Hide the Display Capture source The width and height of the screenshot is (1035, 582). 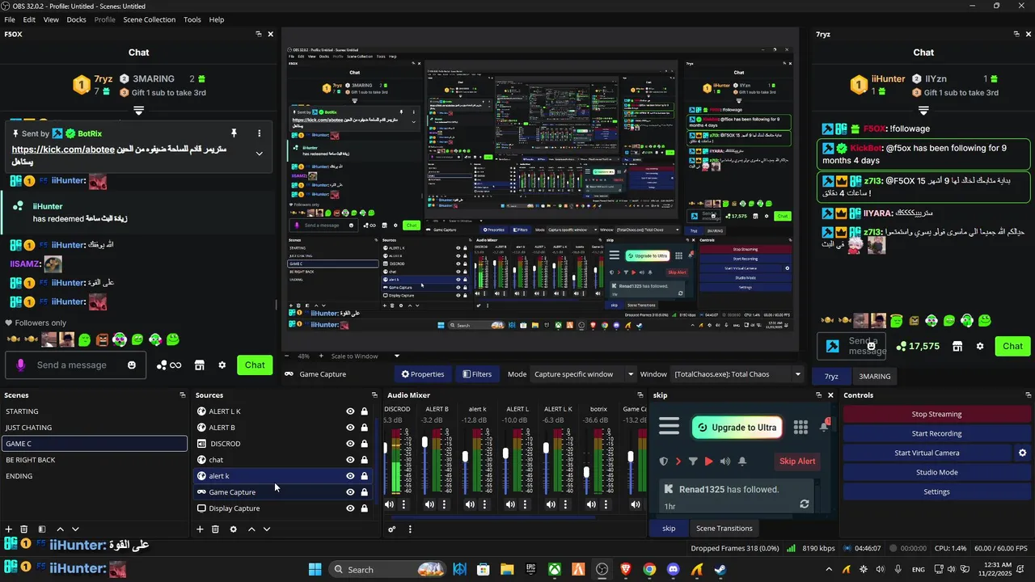pyautogui.click(x=350, y=508)
